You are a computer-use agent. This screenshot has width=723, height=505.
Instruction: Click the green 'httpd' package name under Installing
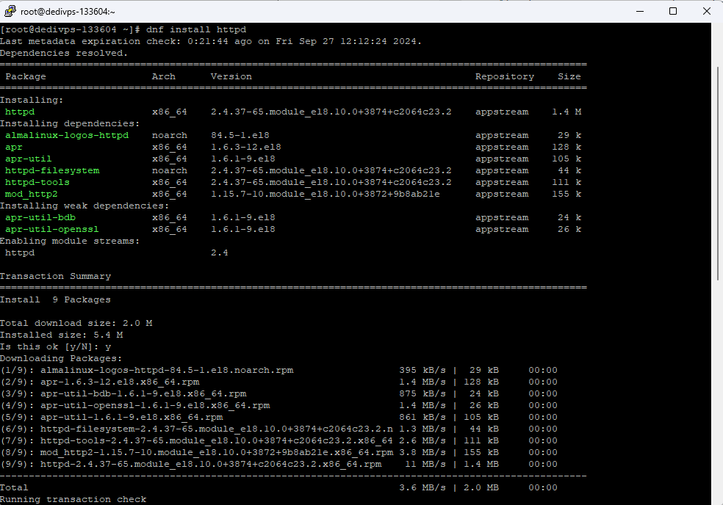tap(20, 112)
